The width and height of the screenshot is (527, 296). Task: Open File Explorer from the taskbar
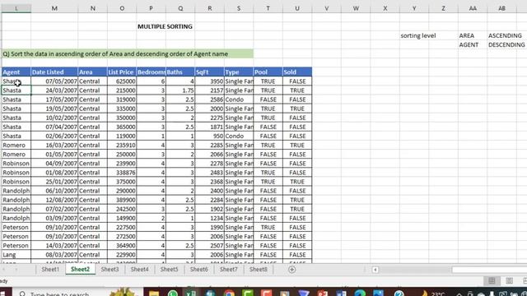(154, 293)
